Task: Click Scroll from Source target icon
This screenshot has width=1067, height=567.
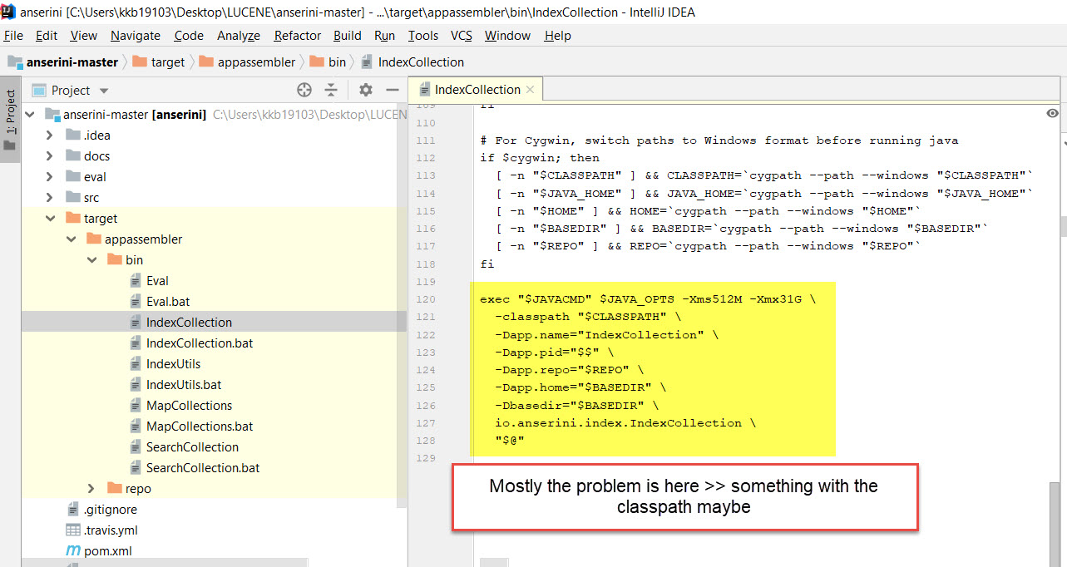Action: (x=304, y=91)
